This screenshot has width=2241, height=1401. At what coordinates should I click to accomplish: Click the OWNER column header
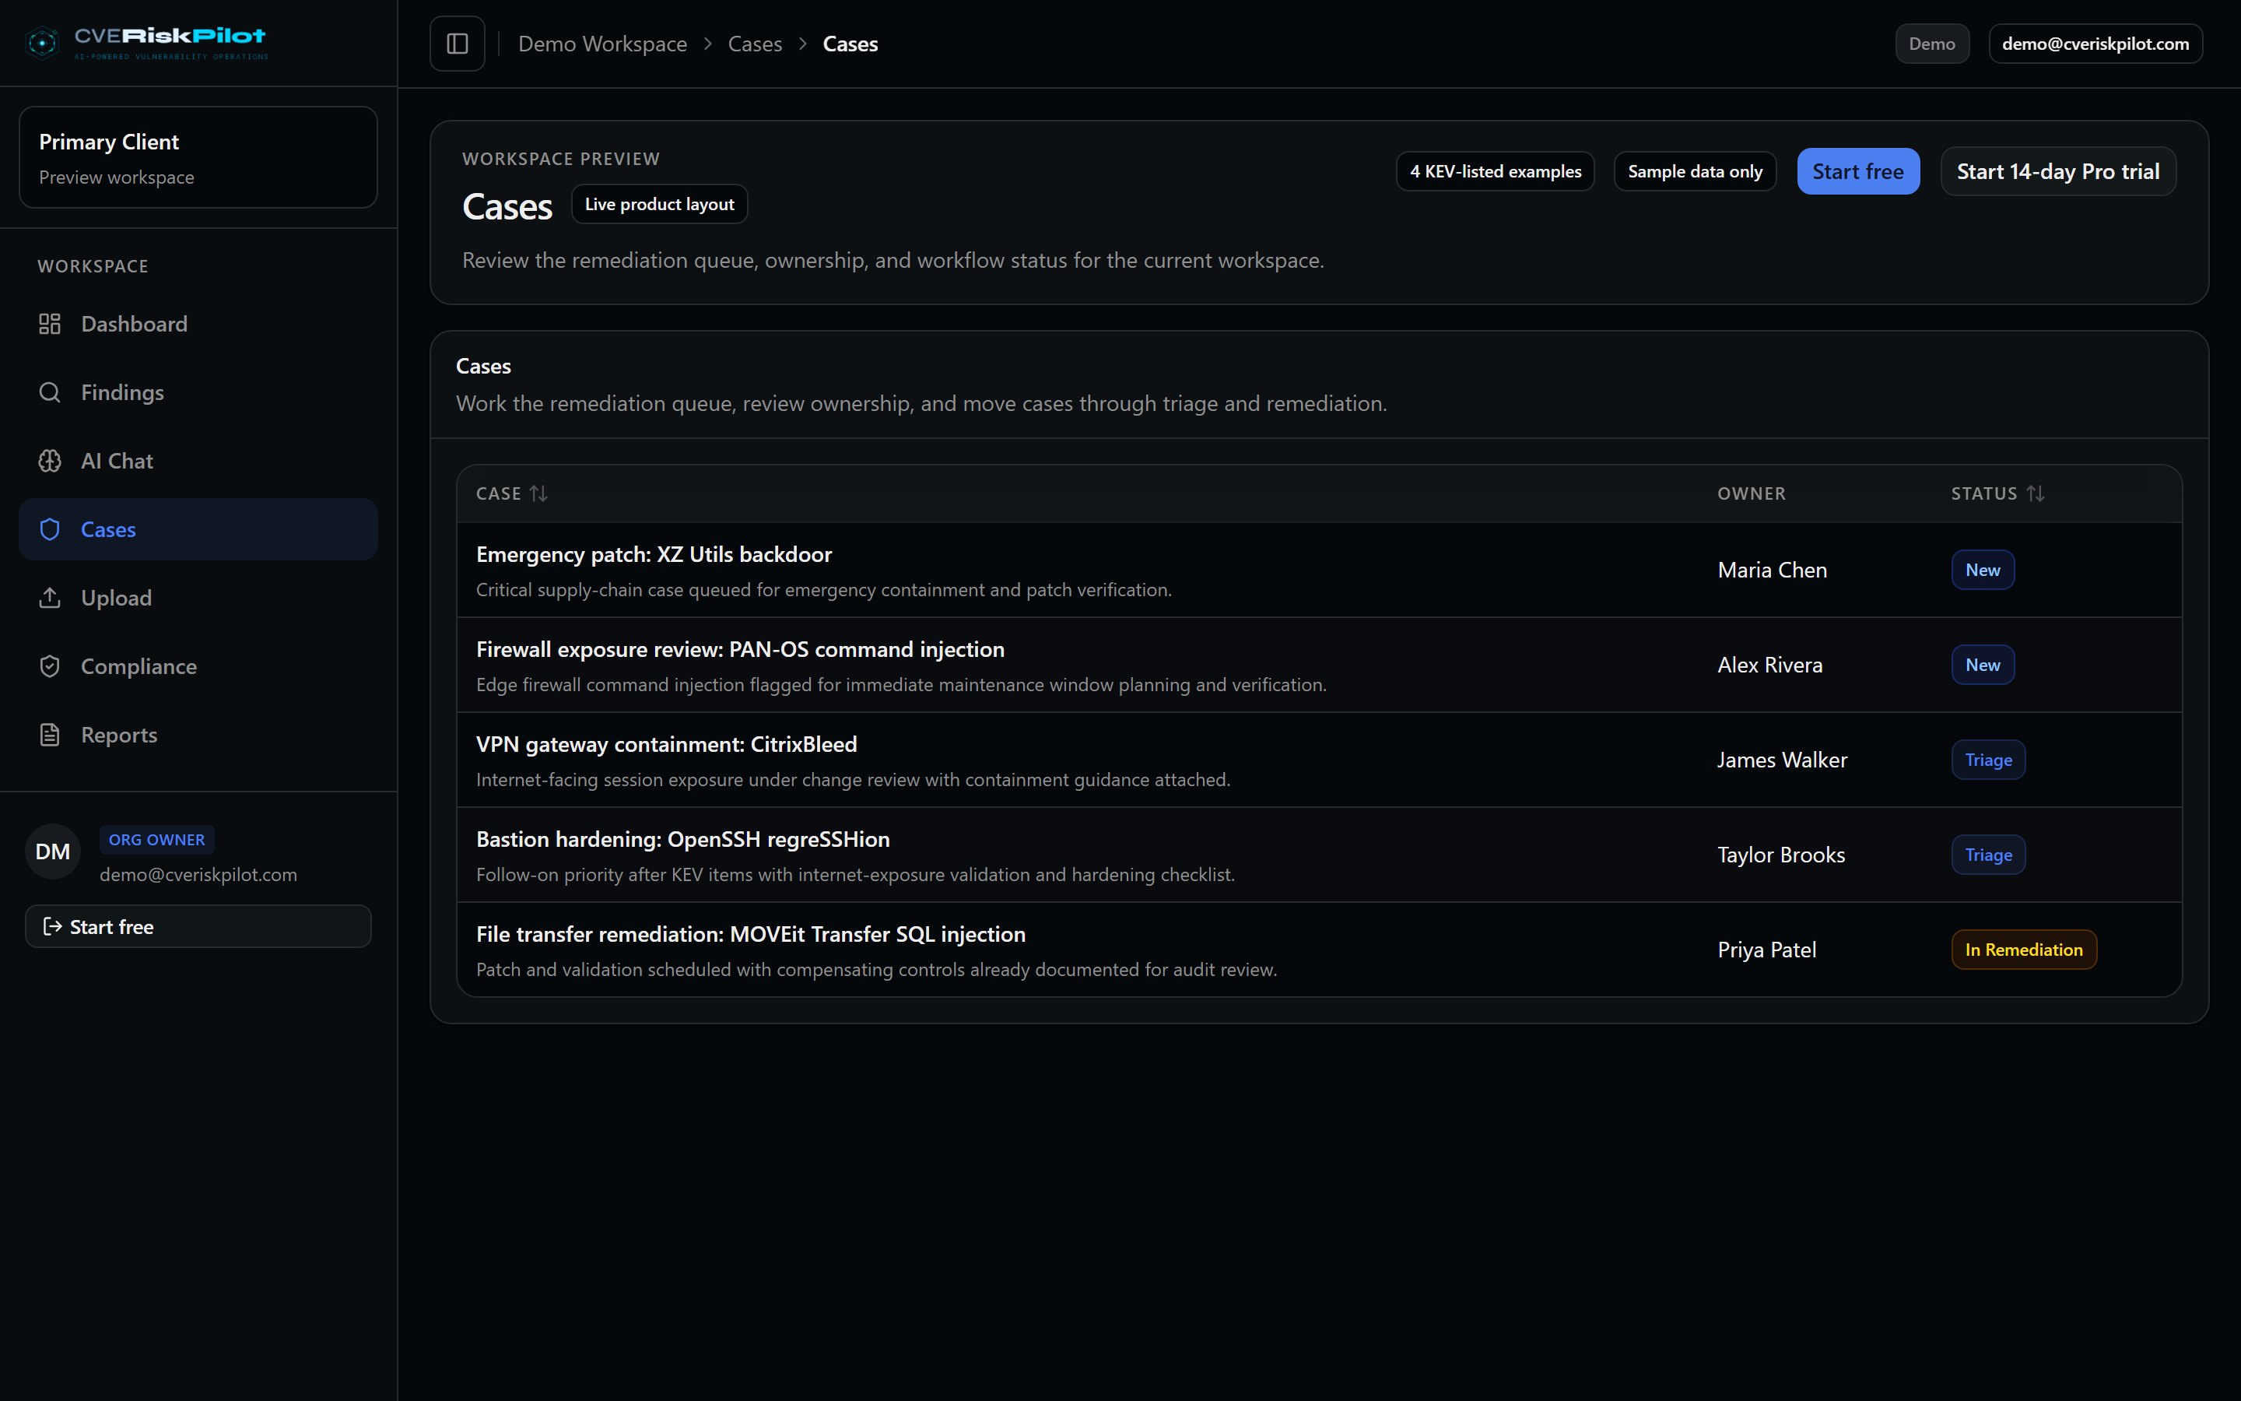(x=1751, y=494)
